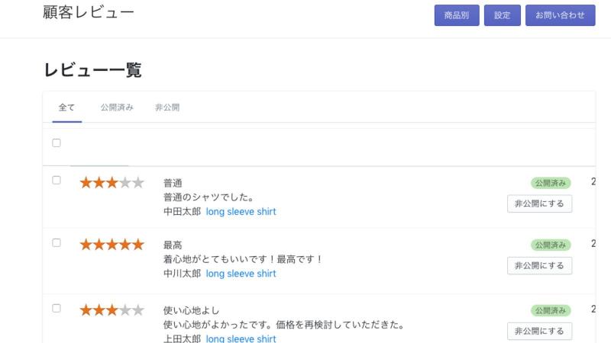Click the text 普通のシャツでした。

(209, 197)
